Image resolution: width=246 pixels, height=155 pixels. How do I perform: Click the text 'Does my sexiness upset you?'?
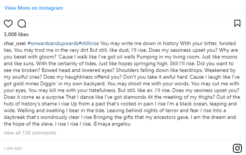pos(206,91)
